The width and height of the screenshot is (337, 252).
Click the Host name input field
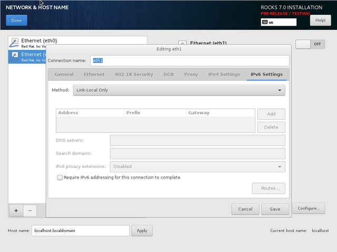pyautogui.click(x=80, y=230)
